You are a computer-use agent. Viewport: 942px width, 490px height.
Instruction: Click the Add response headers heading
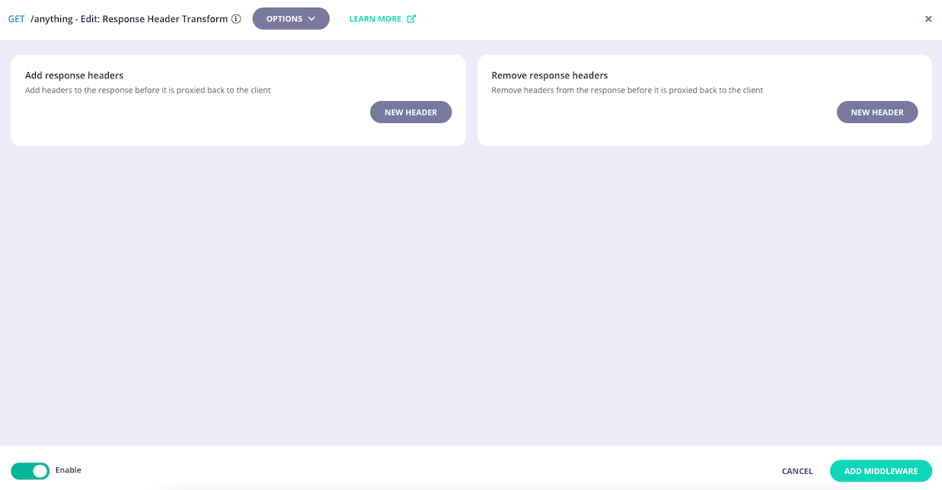tap(74, 75)
